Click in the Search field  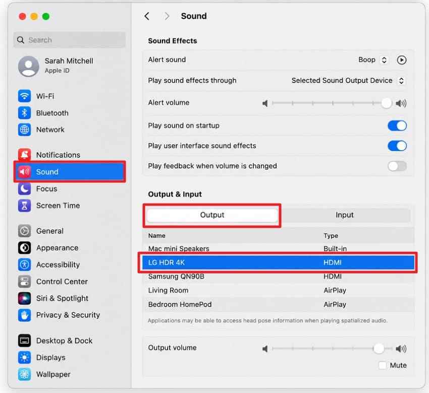coord(70,40)
